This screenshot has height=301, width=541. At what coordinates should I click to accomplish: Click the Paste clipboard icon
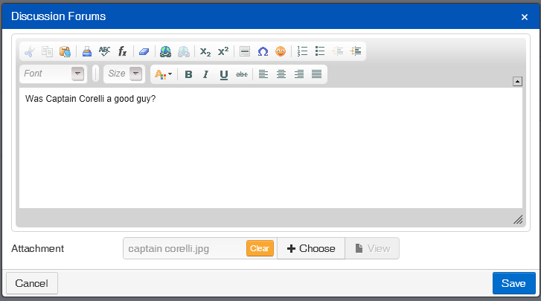(65, 51)
